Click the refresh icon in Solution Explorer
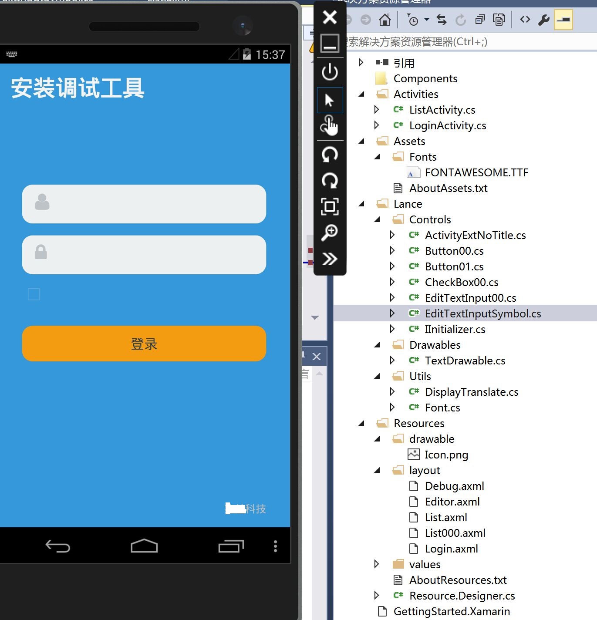597x620 pixels. [461, 20]
